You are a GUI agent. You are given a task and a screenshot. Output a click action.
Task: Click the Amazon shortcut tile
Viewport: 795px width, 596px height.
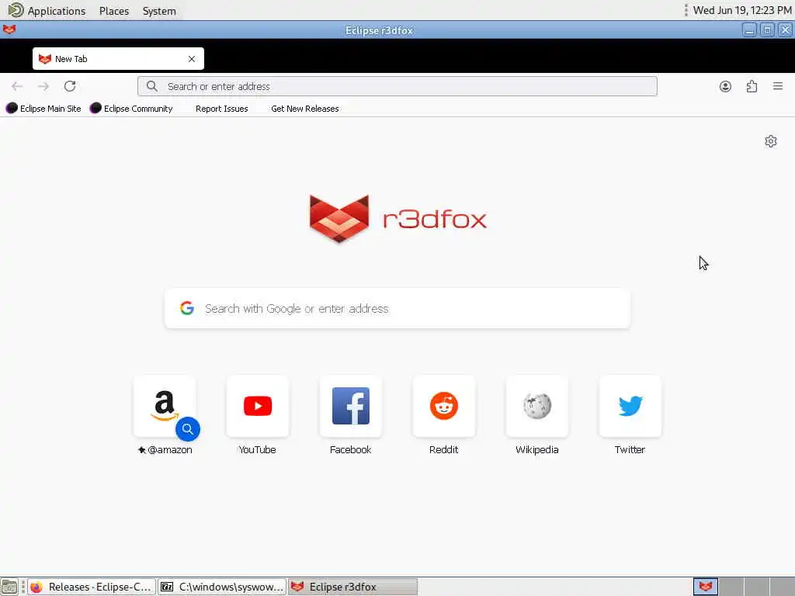tap(165, 406)
